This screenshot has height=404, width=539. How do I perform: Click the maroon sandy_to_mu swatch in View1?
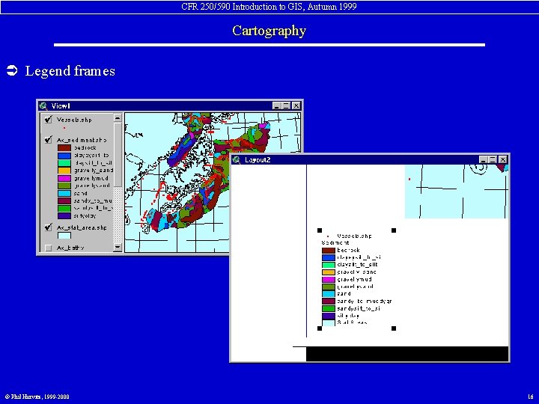(x=64, y=201)
